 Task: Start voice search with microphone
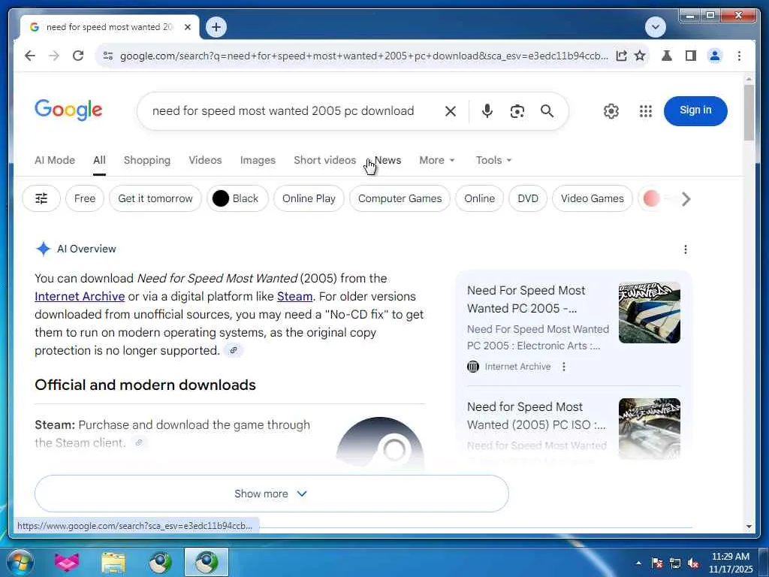point(487,111)
